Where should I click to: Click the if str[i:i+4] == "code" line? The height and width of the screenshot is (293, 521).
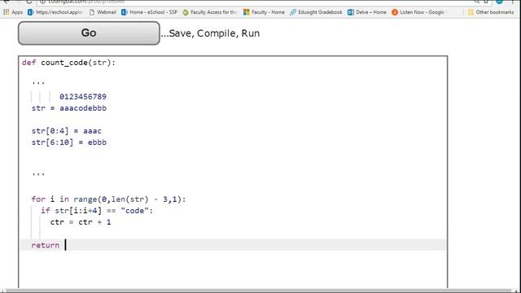tap(97, 211)
